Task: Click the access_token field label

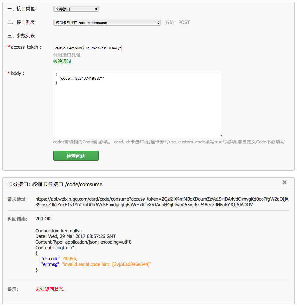Action: tap(24, 47)
